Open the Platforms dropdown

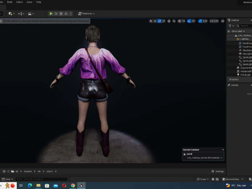coord(86,14)
